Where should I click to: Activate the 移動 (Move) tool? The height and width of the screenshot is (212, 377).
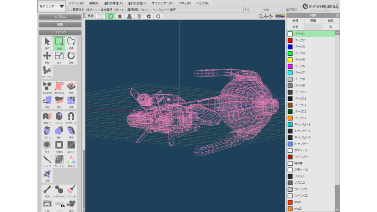[x=47, y=57]
